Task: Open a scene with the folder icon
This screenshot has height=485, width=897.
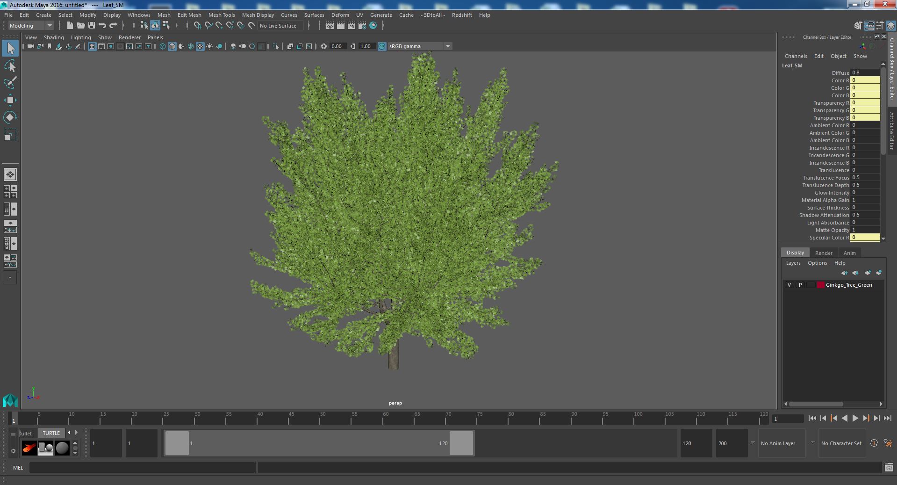Action: [x=81, y=26]
